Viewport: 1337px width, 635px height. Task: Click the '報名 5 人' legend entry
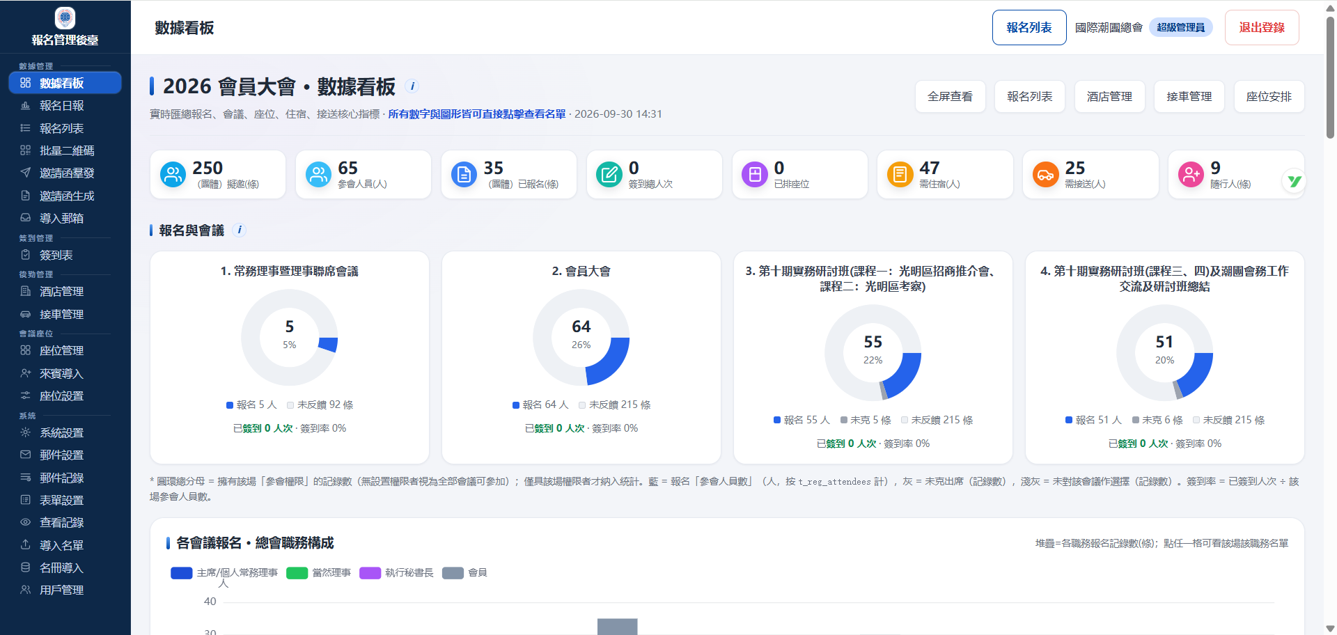(251, 405)
